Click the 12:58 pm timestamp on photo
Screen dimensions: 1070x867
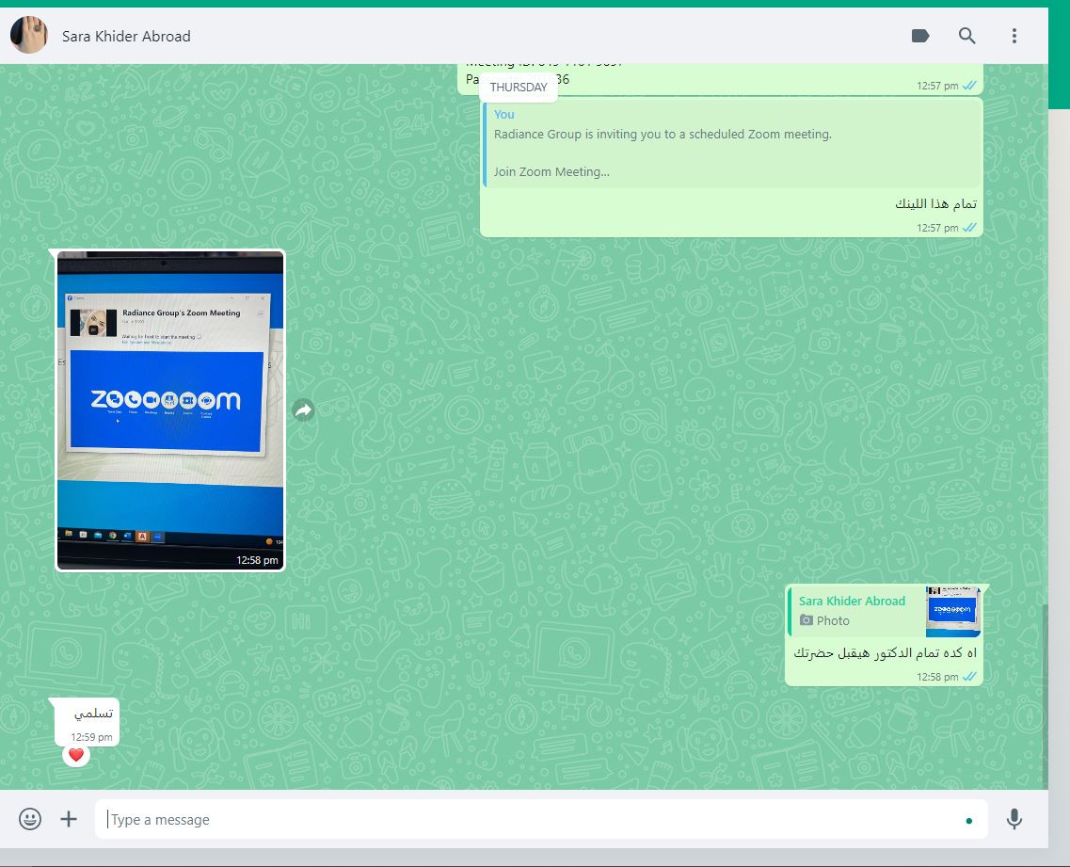pos(257,560)
